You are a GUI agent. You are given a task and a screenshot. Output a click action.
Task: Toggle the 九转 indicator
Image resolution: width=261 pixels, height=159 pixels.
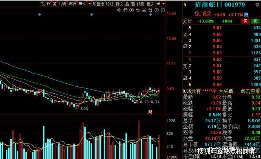[62, 4]
